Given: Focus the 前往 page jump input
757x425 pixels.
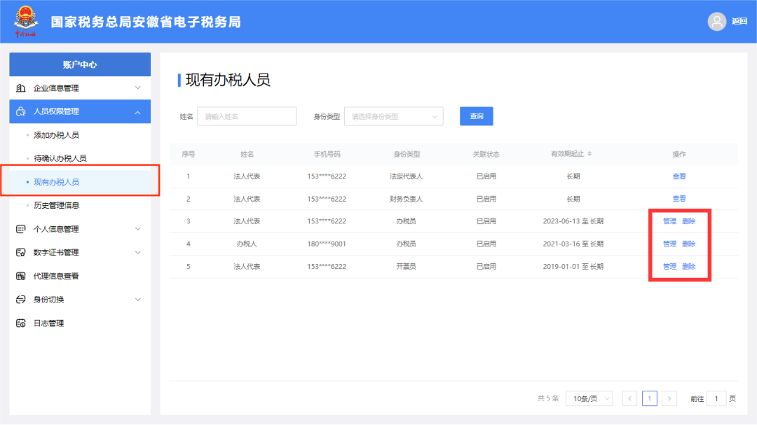Looking at the screenshot, I should (x=716, y=398).
